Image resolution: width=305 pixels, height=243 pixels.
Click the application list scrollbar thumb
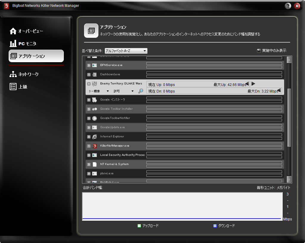pyautogui.click(x=289, y=117)
